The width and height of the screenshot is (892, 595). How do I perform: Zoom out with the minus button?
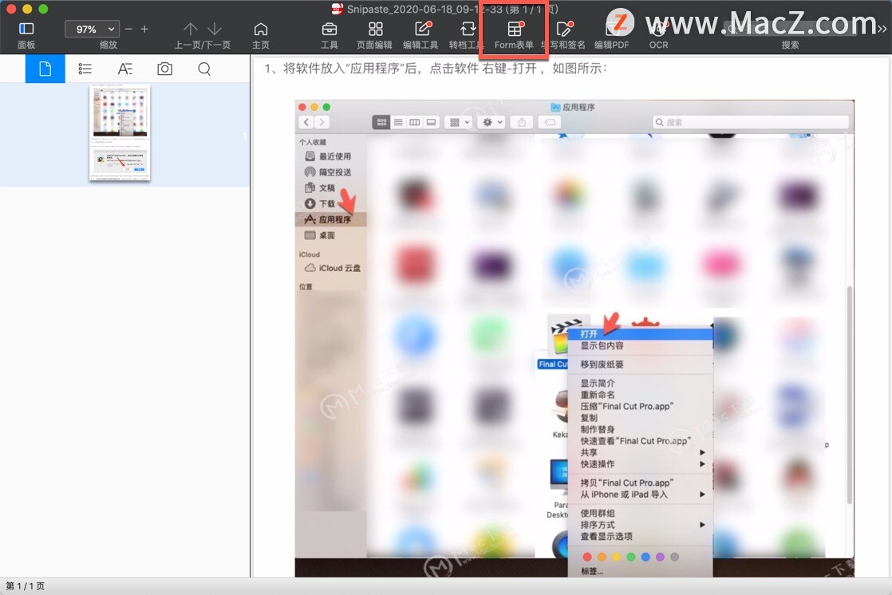coord(128,29)
